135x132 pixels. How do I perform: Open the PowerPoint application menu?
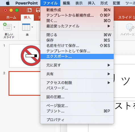click(26, 3)
